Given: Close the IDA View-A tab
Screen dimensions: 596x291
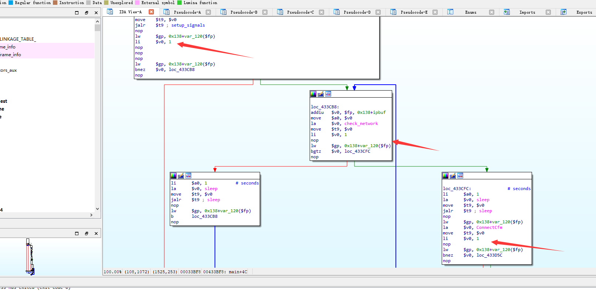Looking at the screenshot, I should (151, 12).
